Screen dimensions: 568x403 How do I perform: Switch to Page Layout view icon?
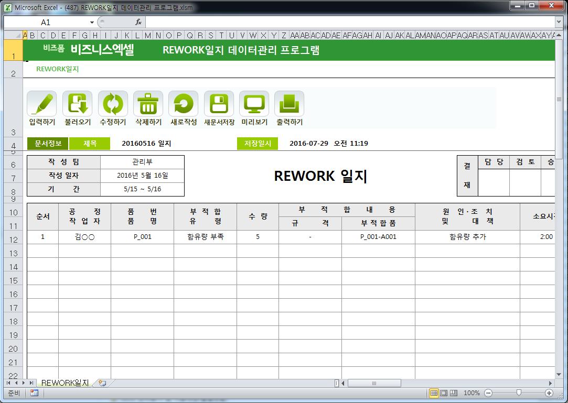[444, 393]
